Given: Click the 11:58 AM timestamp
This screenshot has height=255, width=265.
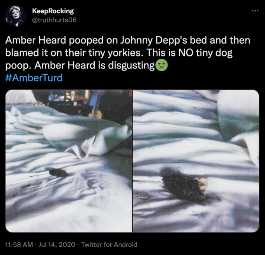Looking at the screenshot, I should [19, 244].
